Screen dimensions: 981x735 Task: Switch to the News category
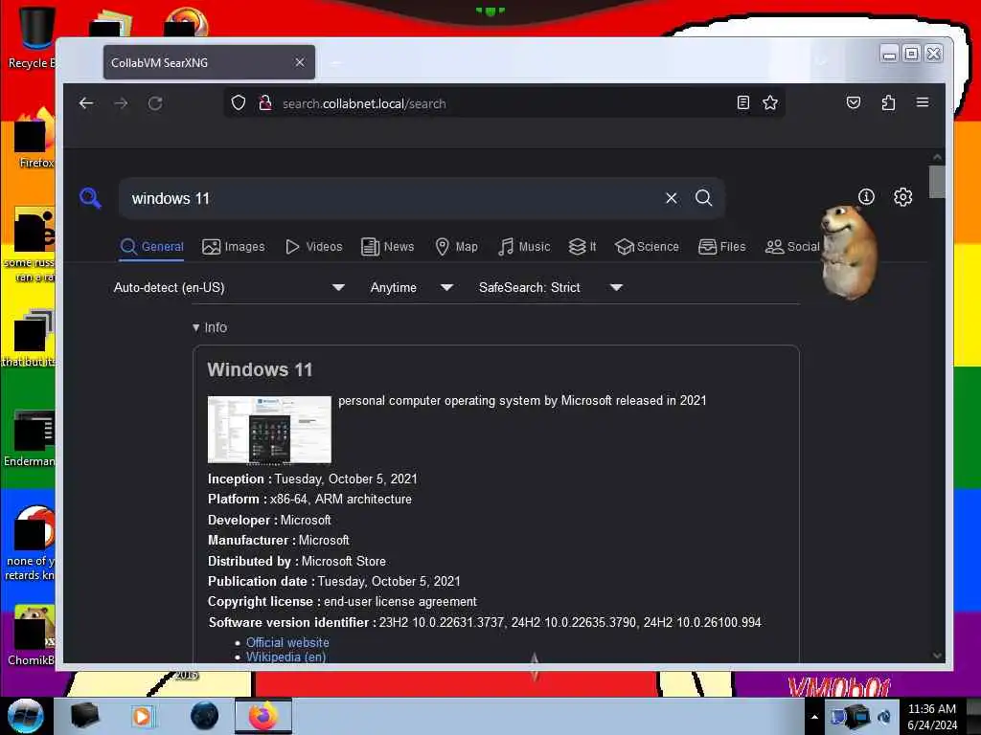[x=387, y=247]
